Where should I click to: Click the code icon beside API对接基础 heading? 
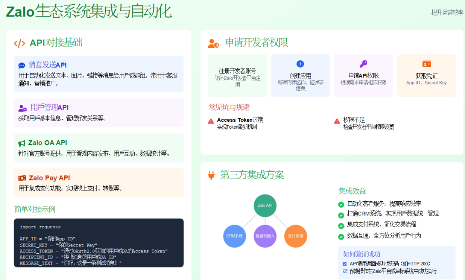[x=20, y=43]
